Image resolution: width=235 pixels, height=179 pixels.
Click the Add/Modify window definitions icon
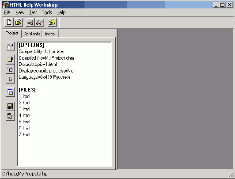point(10,69)
